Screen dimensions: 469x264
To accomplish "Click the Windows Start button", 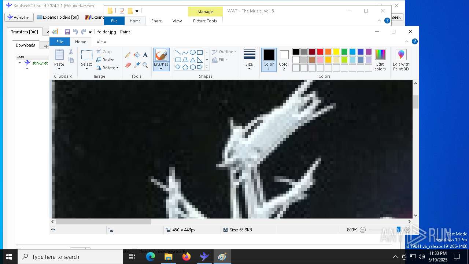I will (x=9, y=257).
